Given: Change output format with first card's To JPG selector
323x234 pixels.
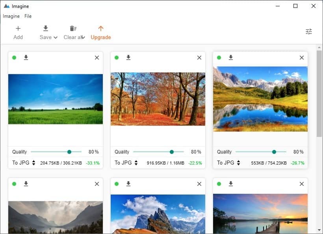Looking at the screenshot, I should (33, 162).
